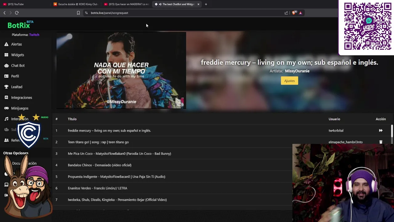Click the Usuario column header
This screenshot has height=222, width=394.
coord(334,119)
